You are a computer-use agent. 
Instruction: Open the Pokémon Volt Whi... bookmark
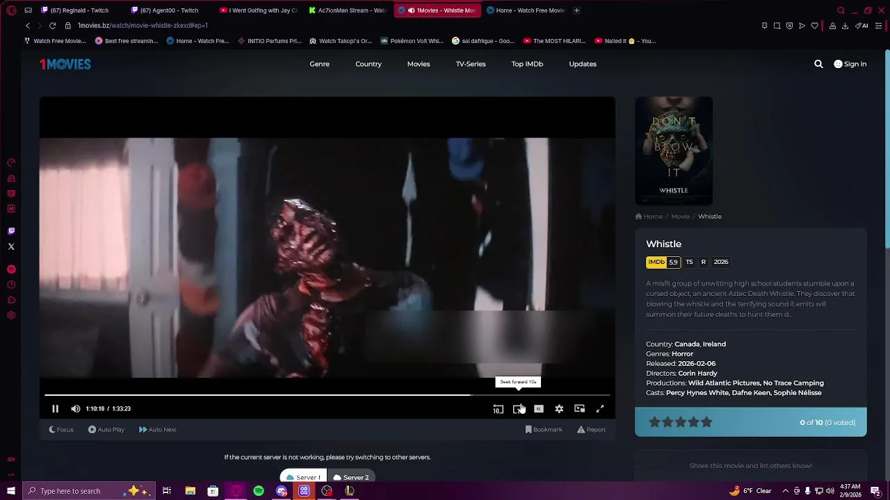click(x=412, y=41)
